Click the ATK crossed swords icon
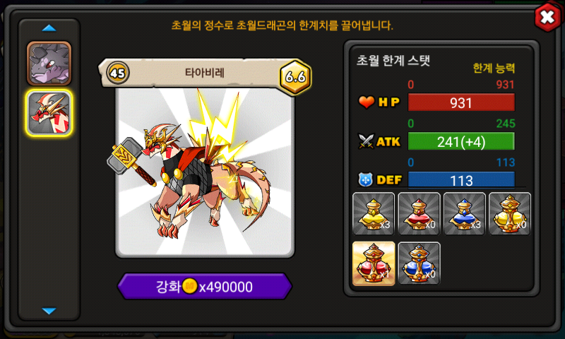Image resolution: width=565 pixels, height=339 pixels. 366,141
